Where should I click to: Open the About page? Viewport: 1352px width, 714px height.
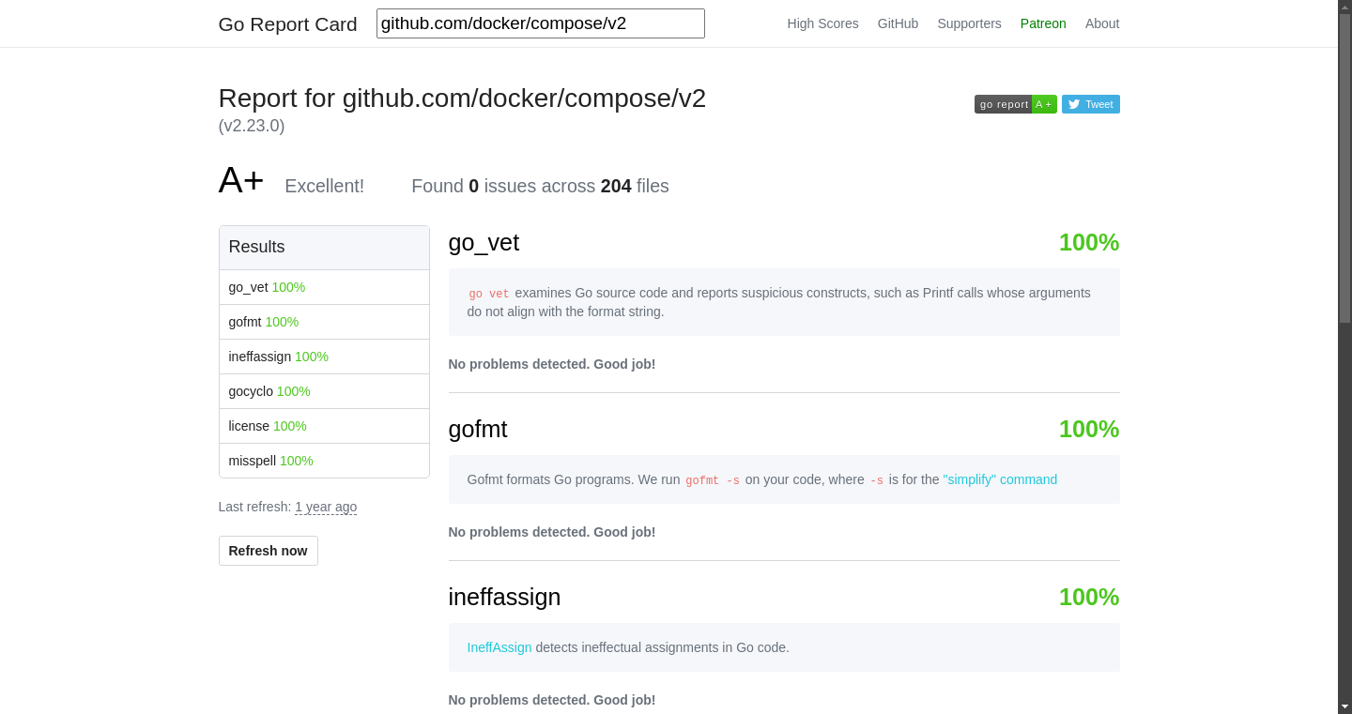(x=1102, y=23)
